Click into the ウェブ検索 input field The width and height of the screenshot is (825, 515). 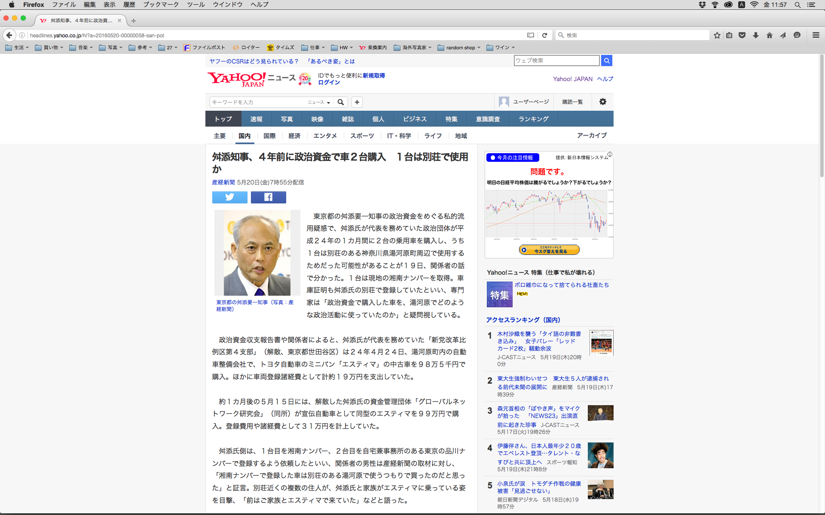[556, 61]
